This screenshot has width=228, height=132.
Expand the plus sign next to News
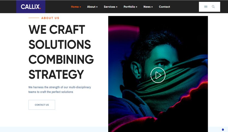(x=152, y=7)
